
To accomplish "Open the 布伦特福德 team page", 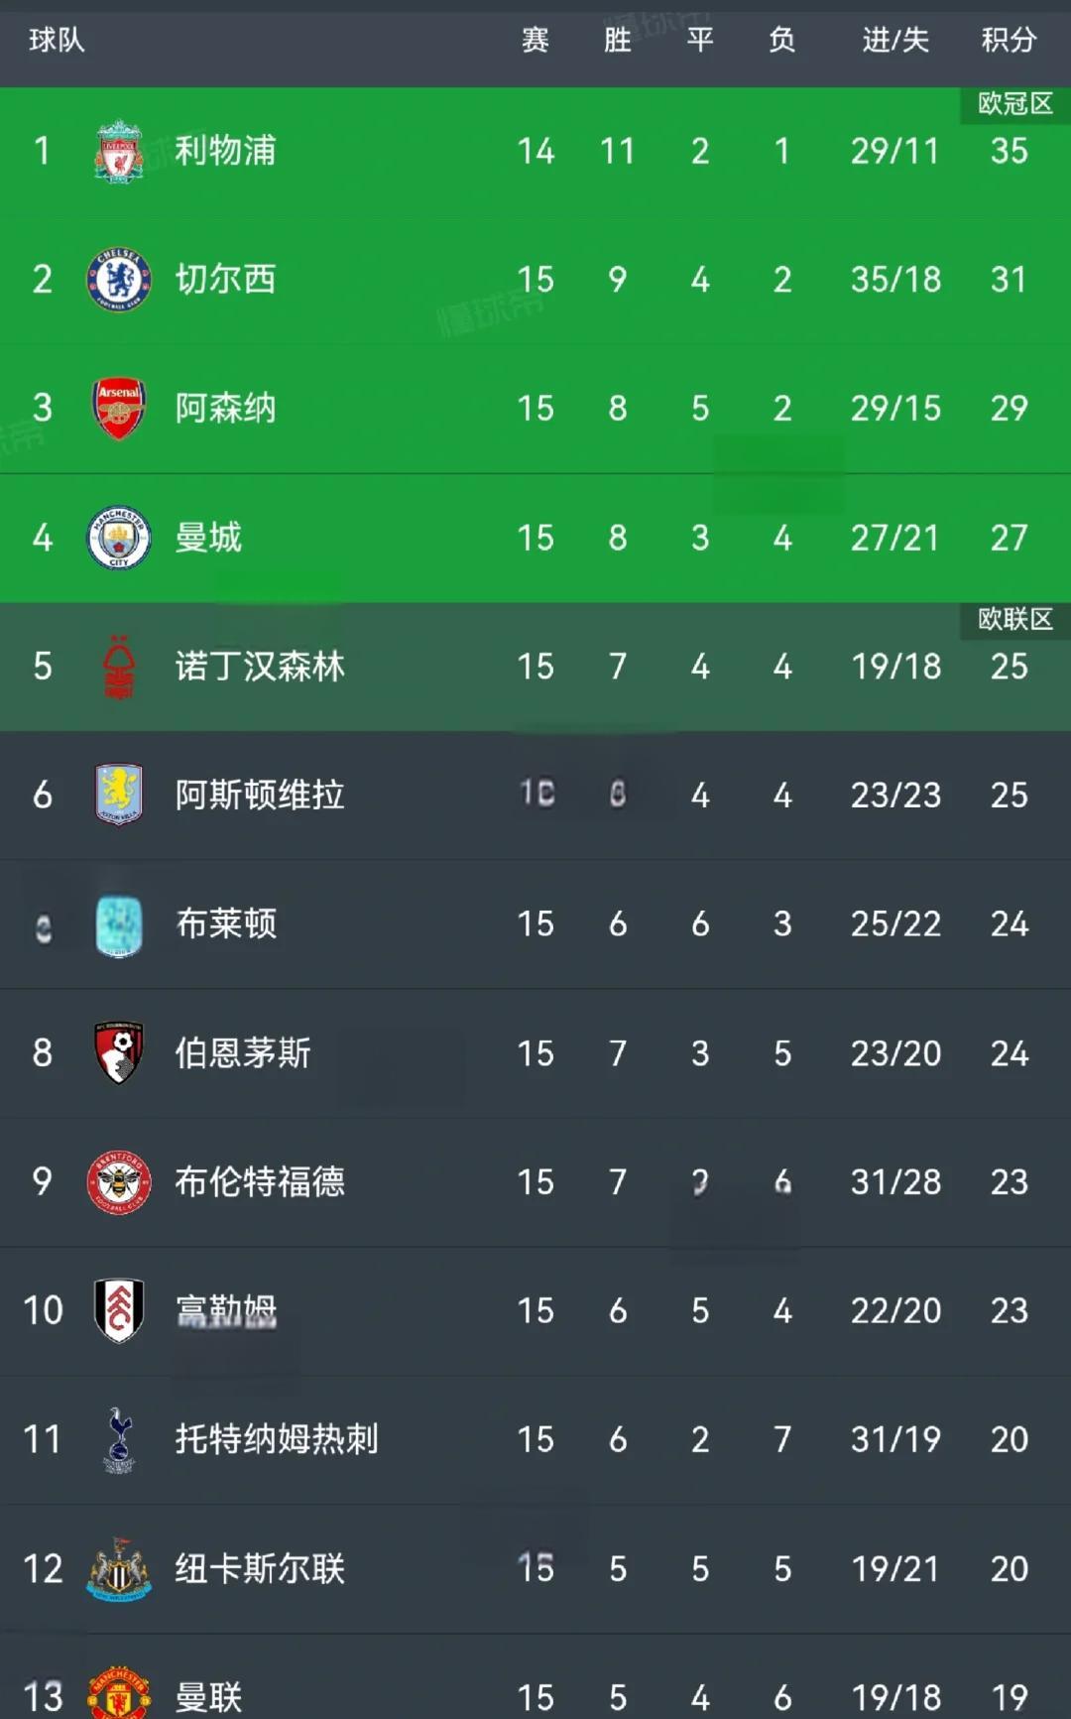I will (260, 1182).
